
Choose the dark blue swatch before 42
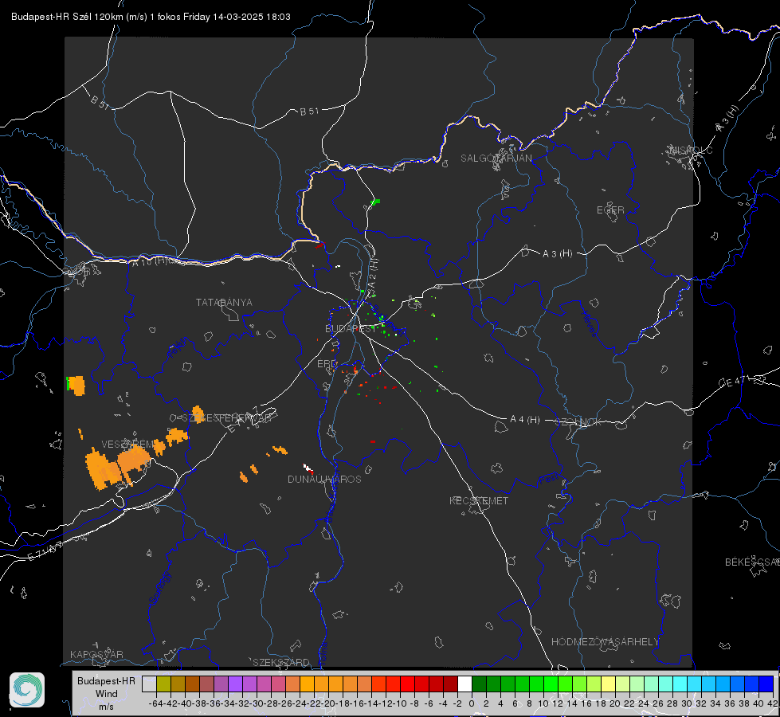point(766,684)
